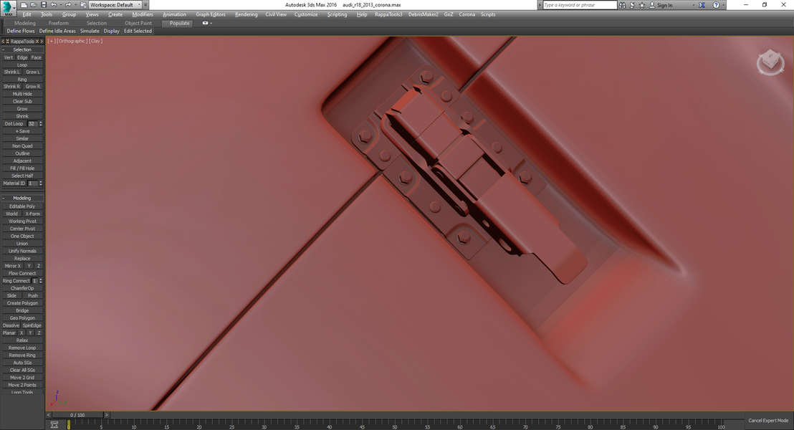The width and height of the screenshot is (794, 430).
Task: Click the Edge selection button
Action: click(x=22, y=57)
